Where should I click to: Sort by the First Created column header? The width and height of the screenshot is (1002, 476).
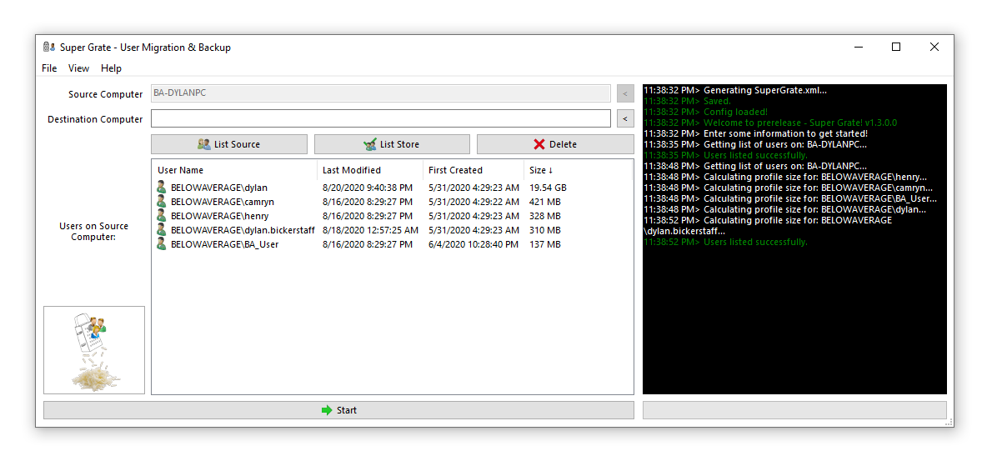click(x=473, y=170)
